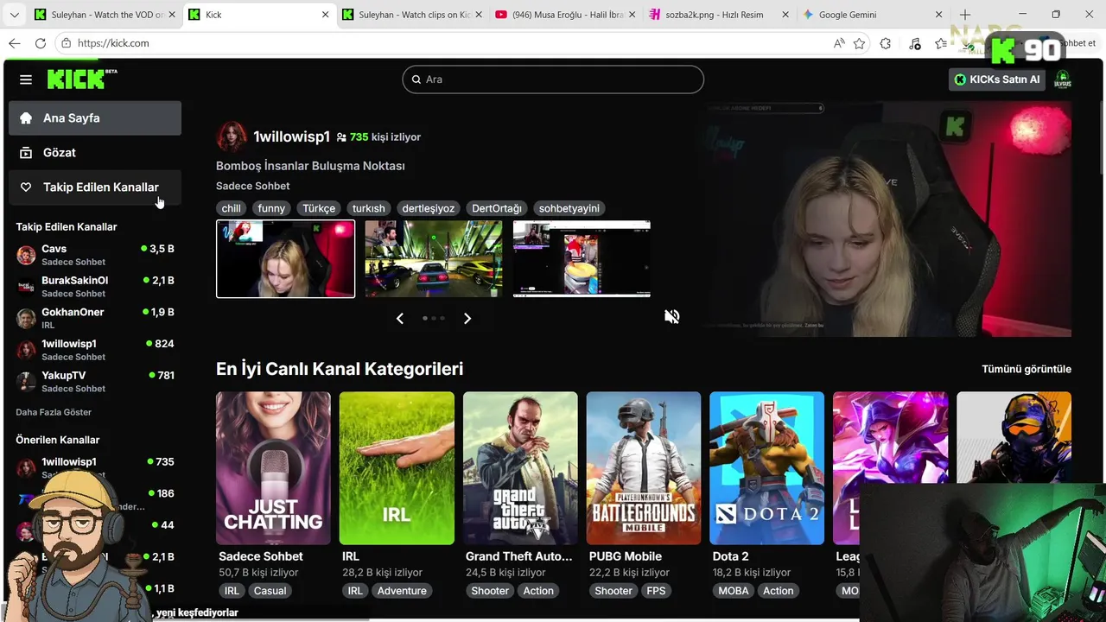Click Sadece Sohbet category title below card
The image size is (1106, 622).
click(261, 556)
